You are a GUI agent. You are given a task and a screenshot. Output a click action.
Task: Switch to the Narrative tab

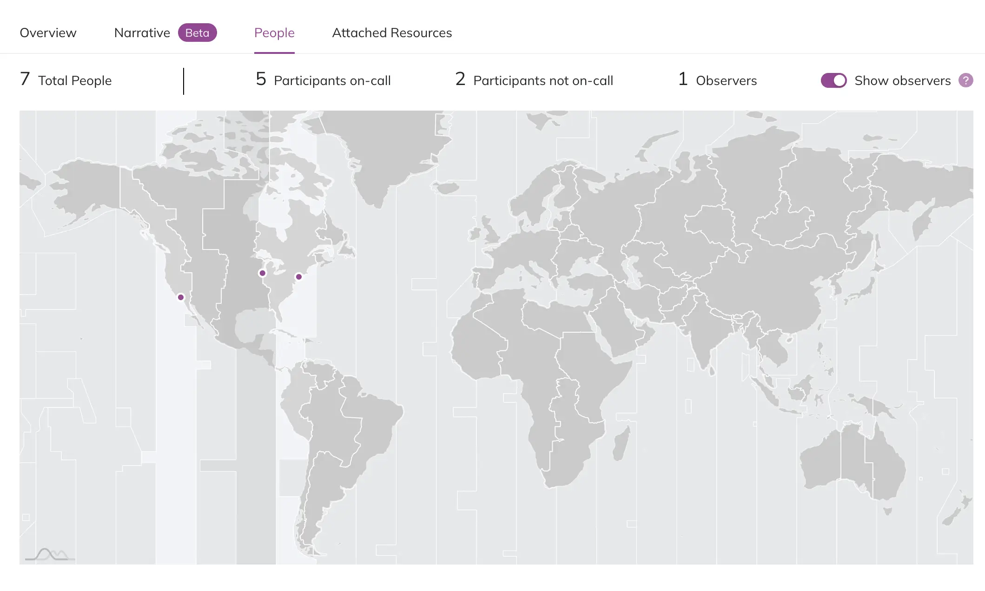point(142,33)
